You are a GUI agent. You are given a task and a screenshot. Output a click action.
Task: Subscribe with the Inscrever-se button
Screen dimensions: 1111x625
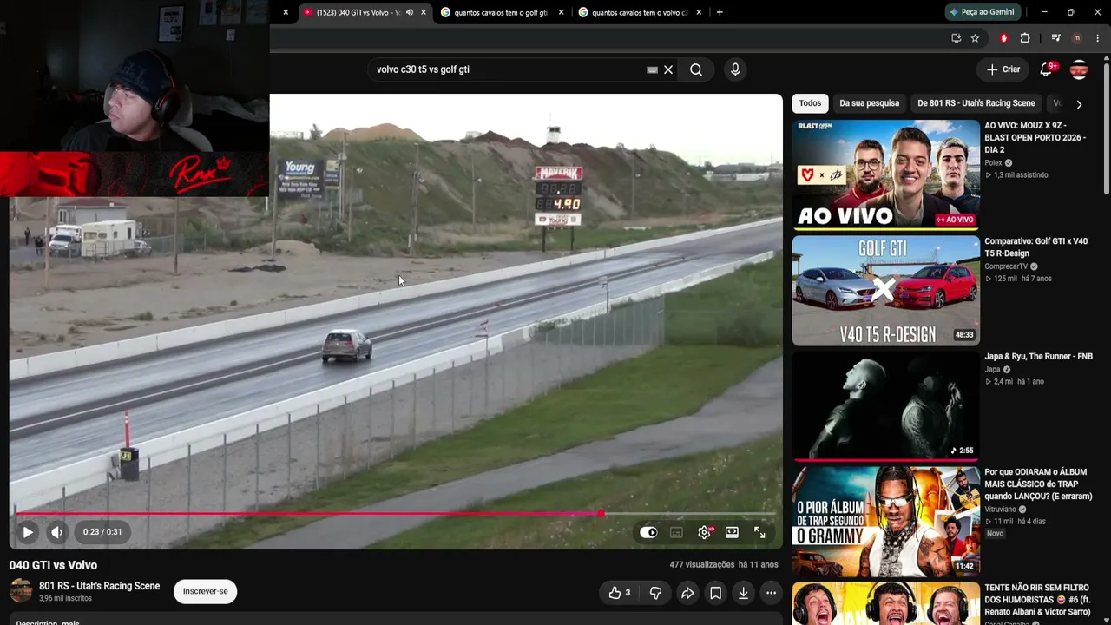pos(205,591)
